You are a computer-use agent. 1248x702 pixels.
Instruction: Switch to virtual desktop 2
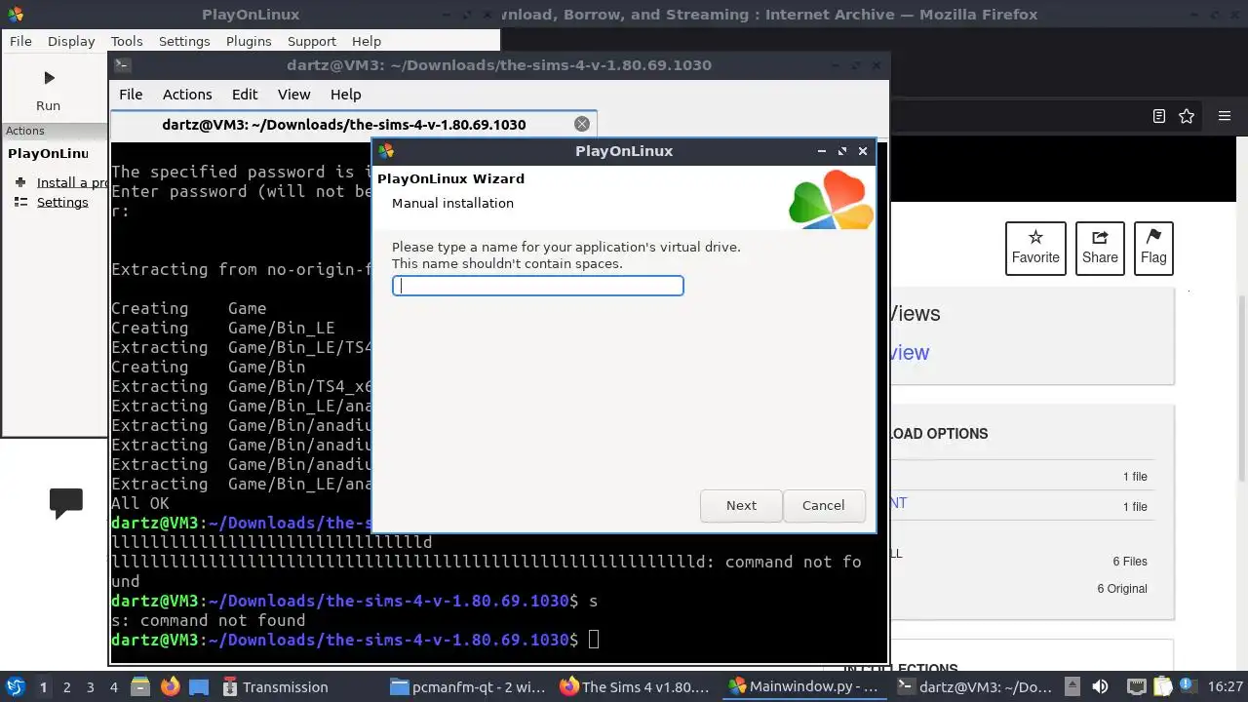click(66, 686)
